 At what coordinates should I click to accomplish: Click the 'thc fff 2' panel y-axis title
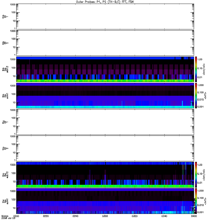click(5, 148)
